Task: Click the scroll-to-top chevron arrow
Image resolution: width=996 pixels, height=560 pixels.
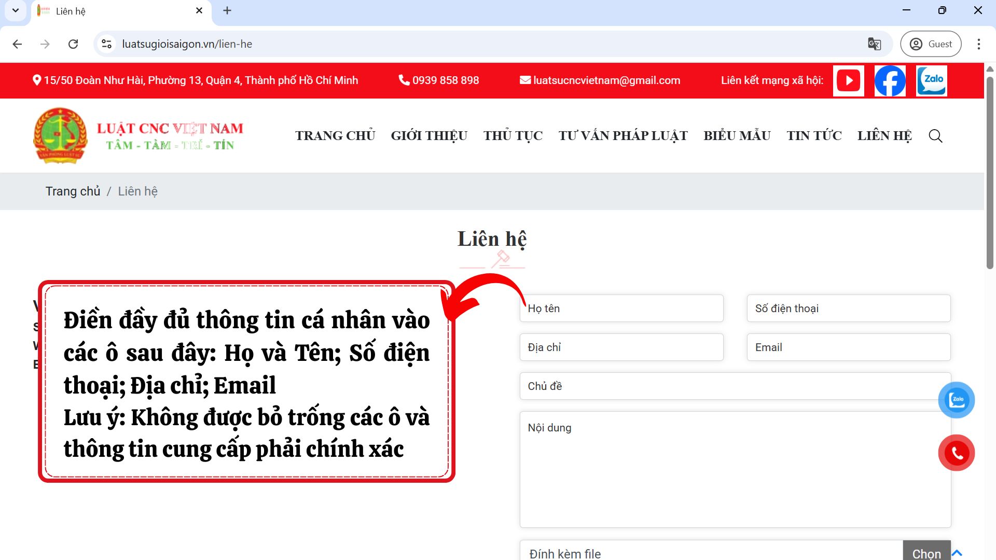Action: 957,553
